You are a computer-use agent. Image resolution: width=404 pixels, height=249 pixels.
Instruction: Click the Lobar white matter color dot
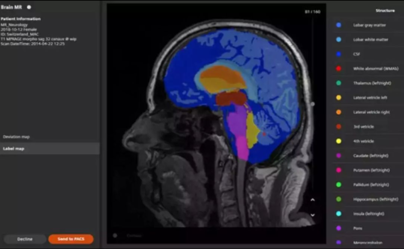[x=339, y=40]
